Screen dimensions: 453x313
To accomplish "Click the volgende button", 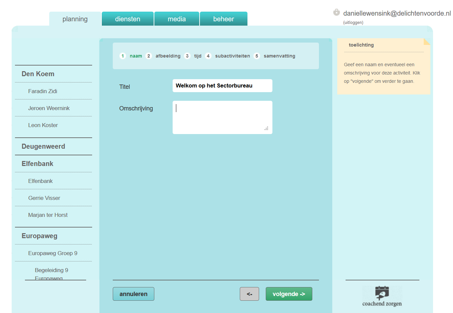I will point(289,294).
